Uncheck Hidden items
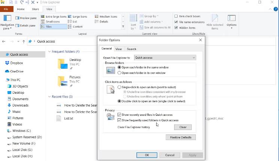The width and height of the screenshot is (279, 161). 176,28
